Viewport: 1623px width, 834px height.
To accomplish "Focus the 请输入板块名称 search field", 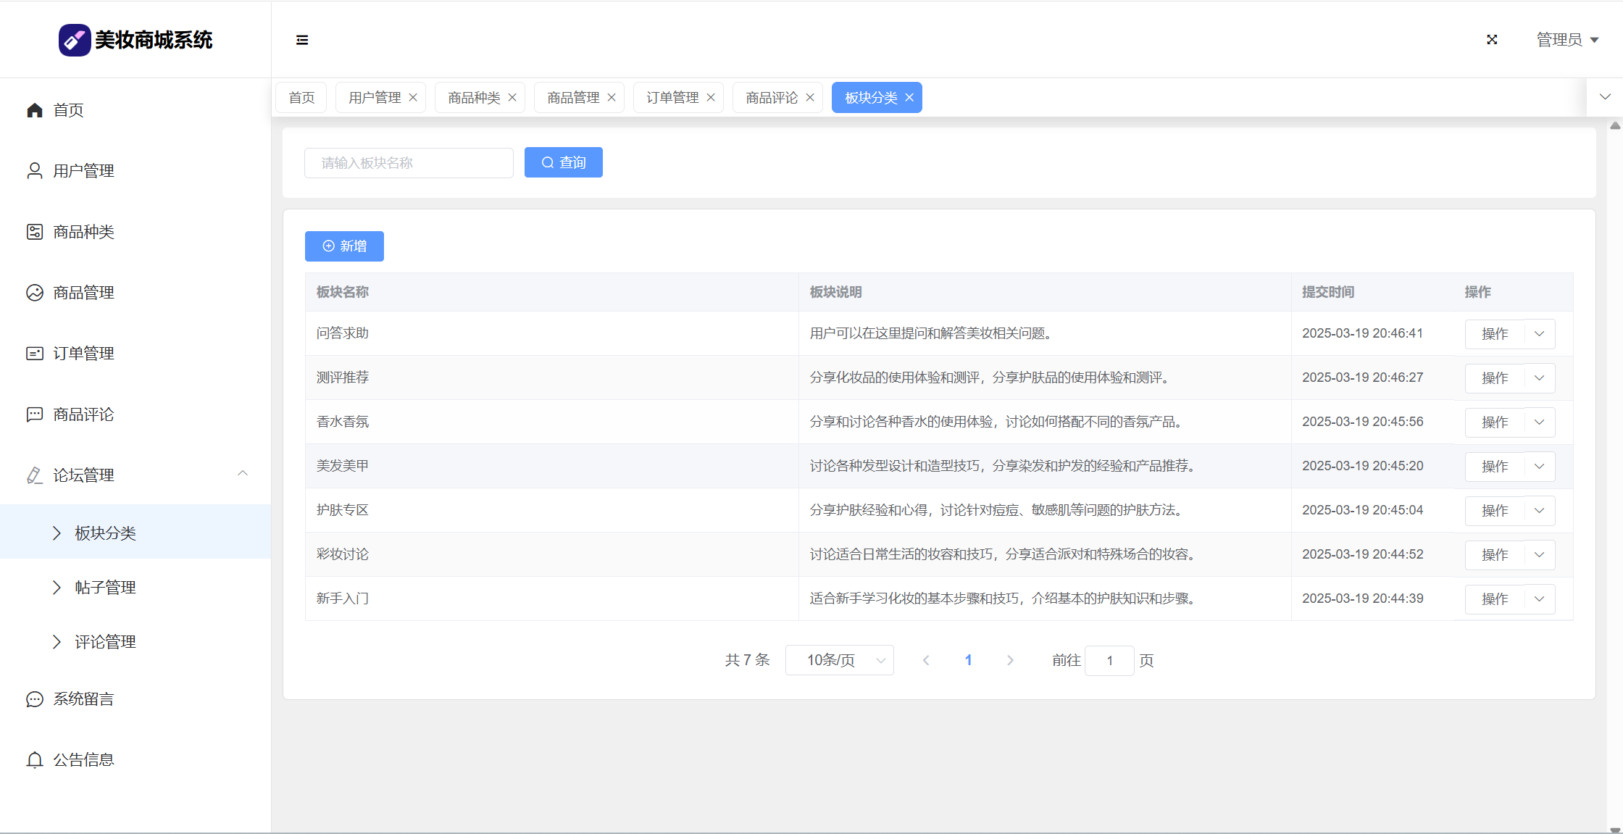I will pyautogui.click(x=409, y=163).
